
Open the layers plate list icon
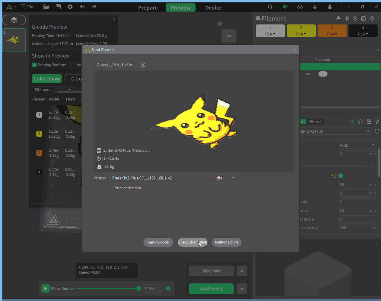[x=14, y=20]
